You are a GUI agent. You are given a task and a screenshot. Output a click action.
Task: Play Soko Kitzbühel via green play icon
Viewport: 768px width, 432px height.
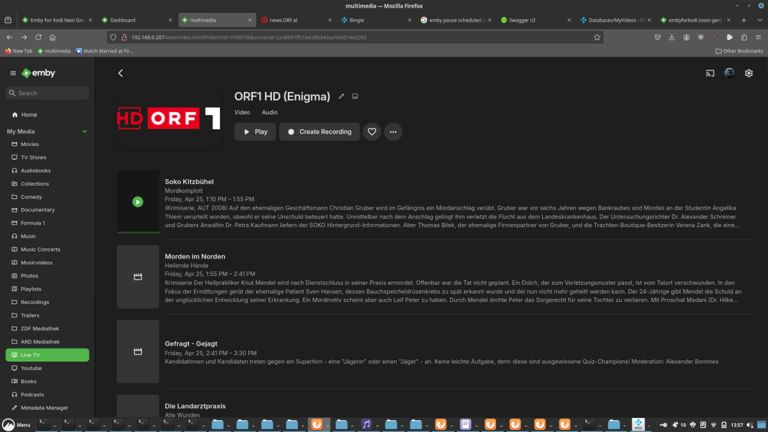tap(138, 202)
